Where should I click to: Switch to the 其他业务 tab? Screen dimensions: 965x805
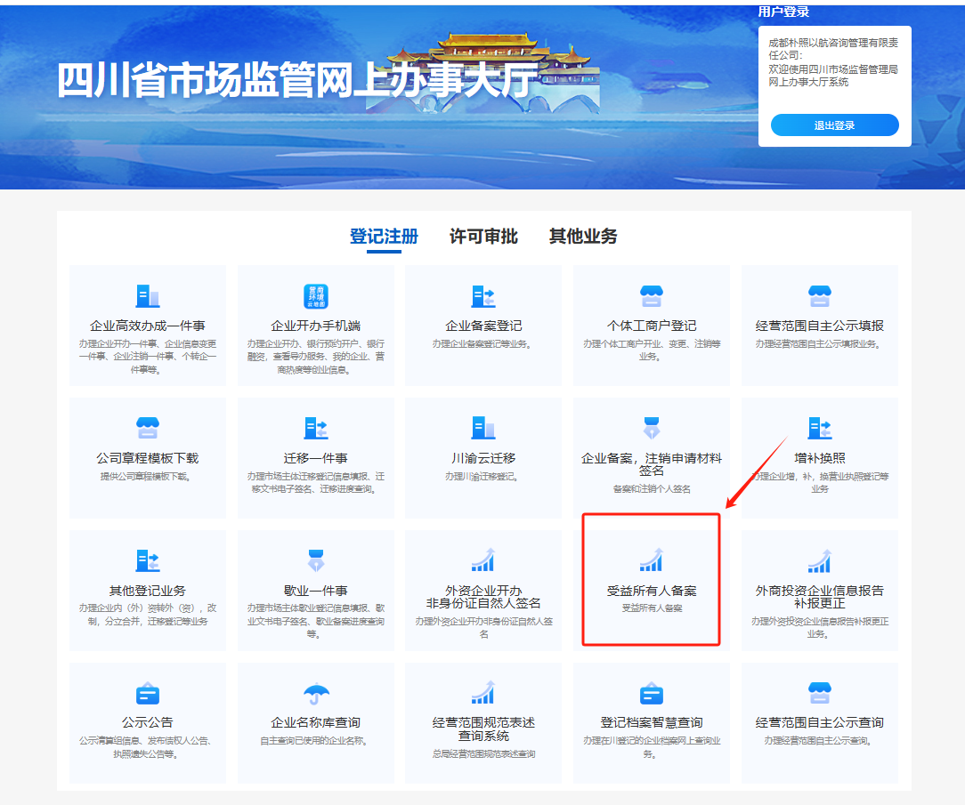(x=583, y=237)
